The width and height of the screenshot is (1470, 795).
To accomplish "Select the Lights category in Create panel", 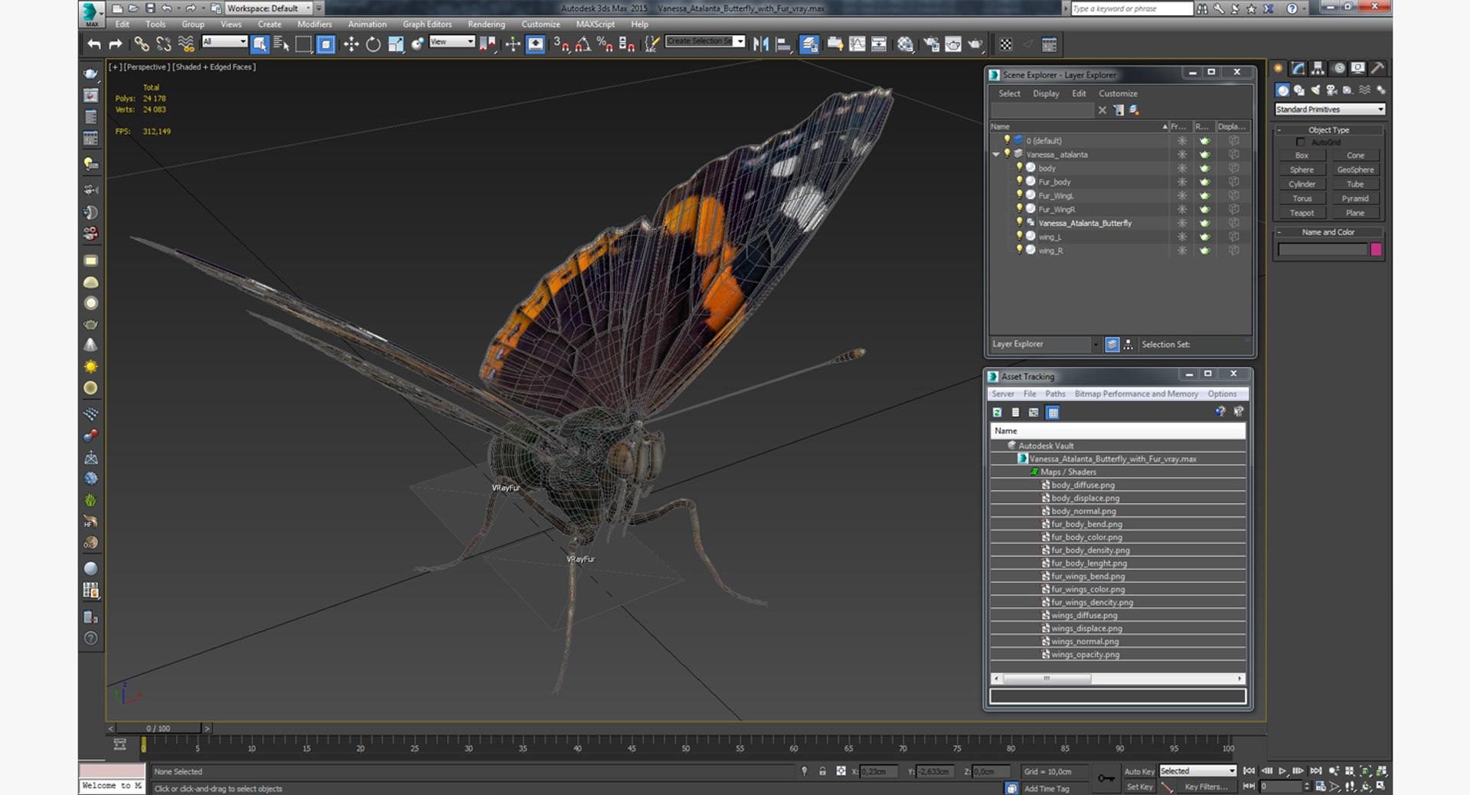I will click(1315, 90).
